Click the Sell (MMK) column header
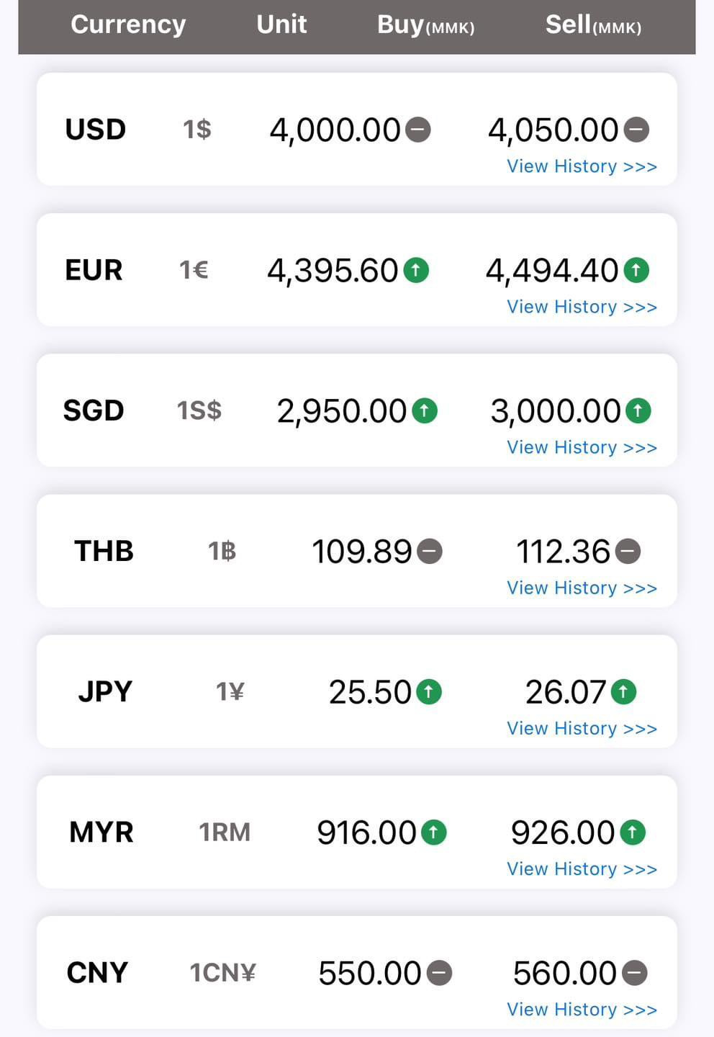The height and width of the screenshot is (1037, 714). tap(593, 25)
